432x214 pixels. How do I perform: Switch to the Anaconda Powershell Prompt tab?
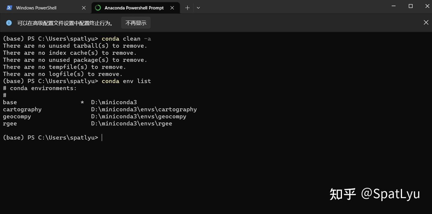click(x=134, y=7)
